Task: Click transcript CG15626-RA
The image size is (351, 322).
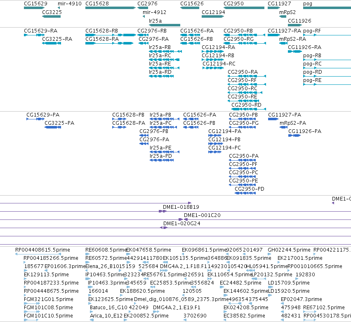Action: [197, 30]
